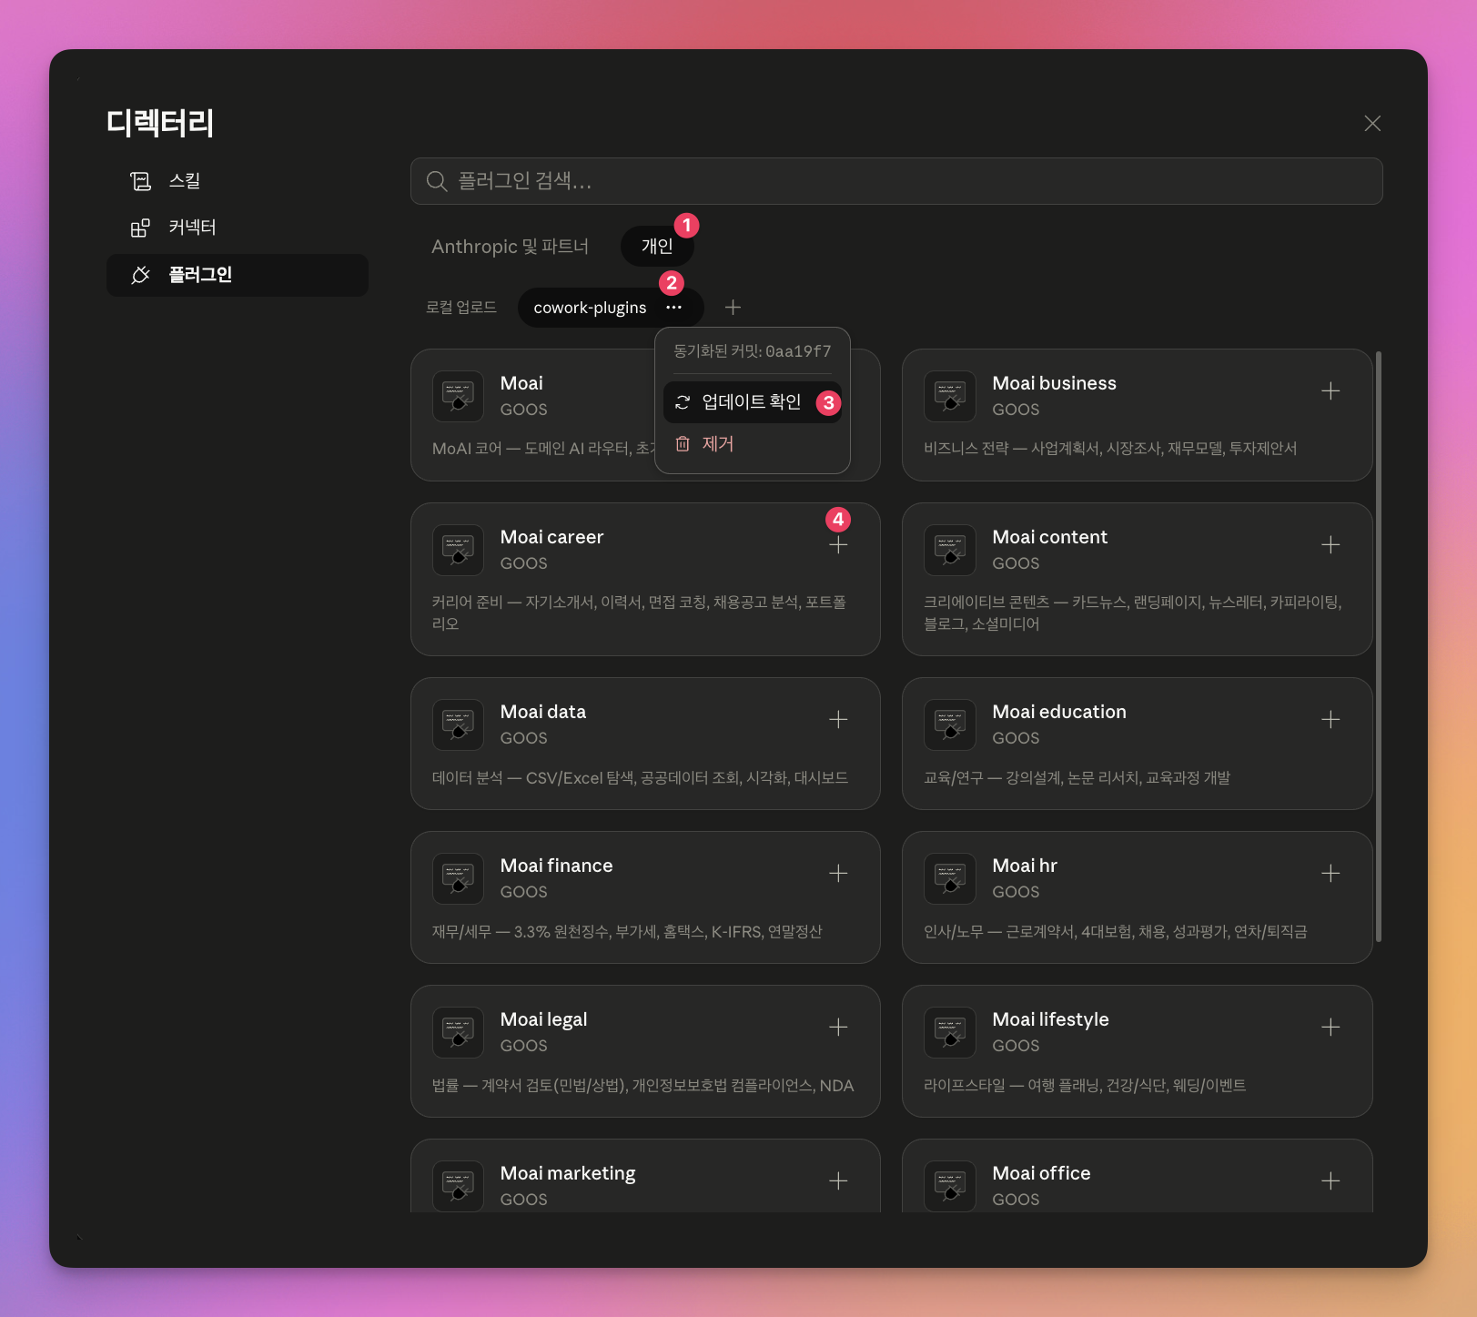Add the Moai legal plugin
This screenshot has height=1317, width=1477.
point(838,1028)
